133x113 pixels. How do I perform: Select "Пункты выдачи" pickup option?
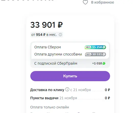point(70,98)
